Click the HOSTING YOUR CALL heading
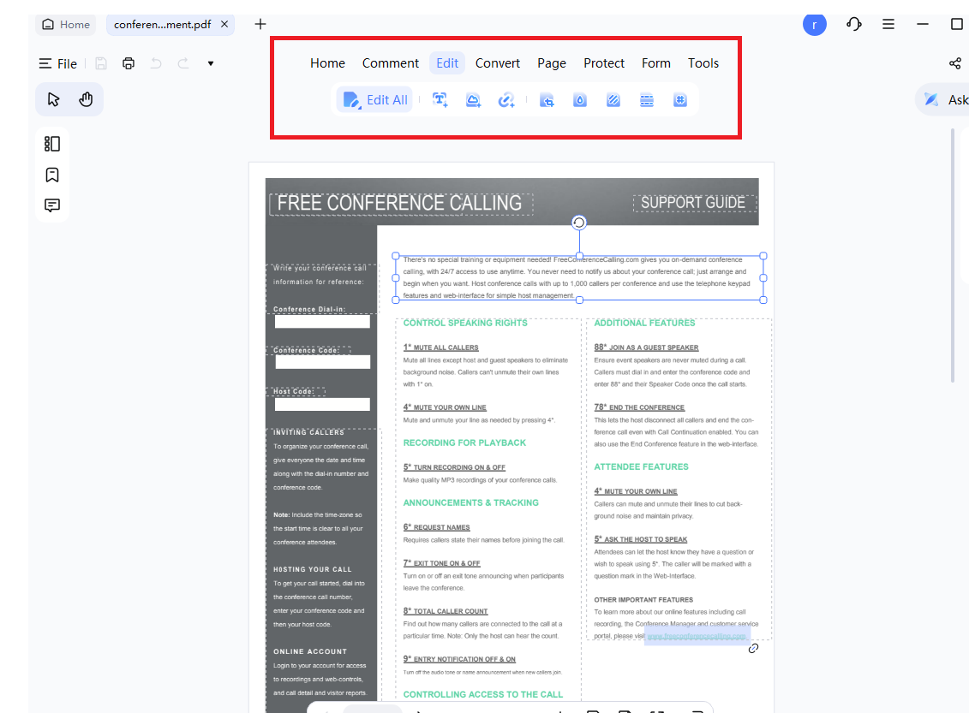This screenshot has height=713, width=969. [x=312, y=569]
